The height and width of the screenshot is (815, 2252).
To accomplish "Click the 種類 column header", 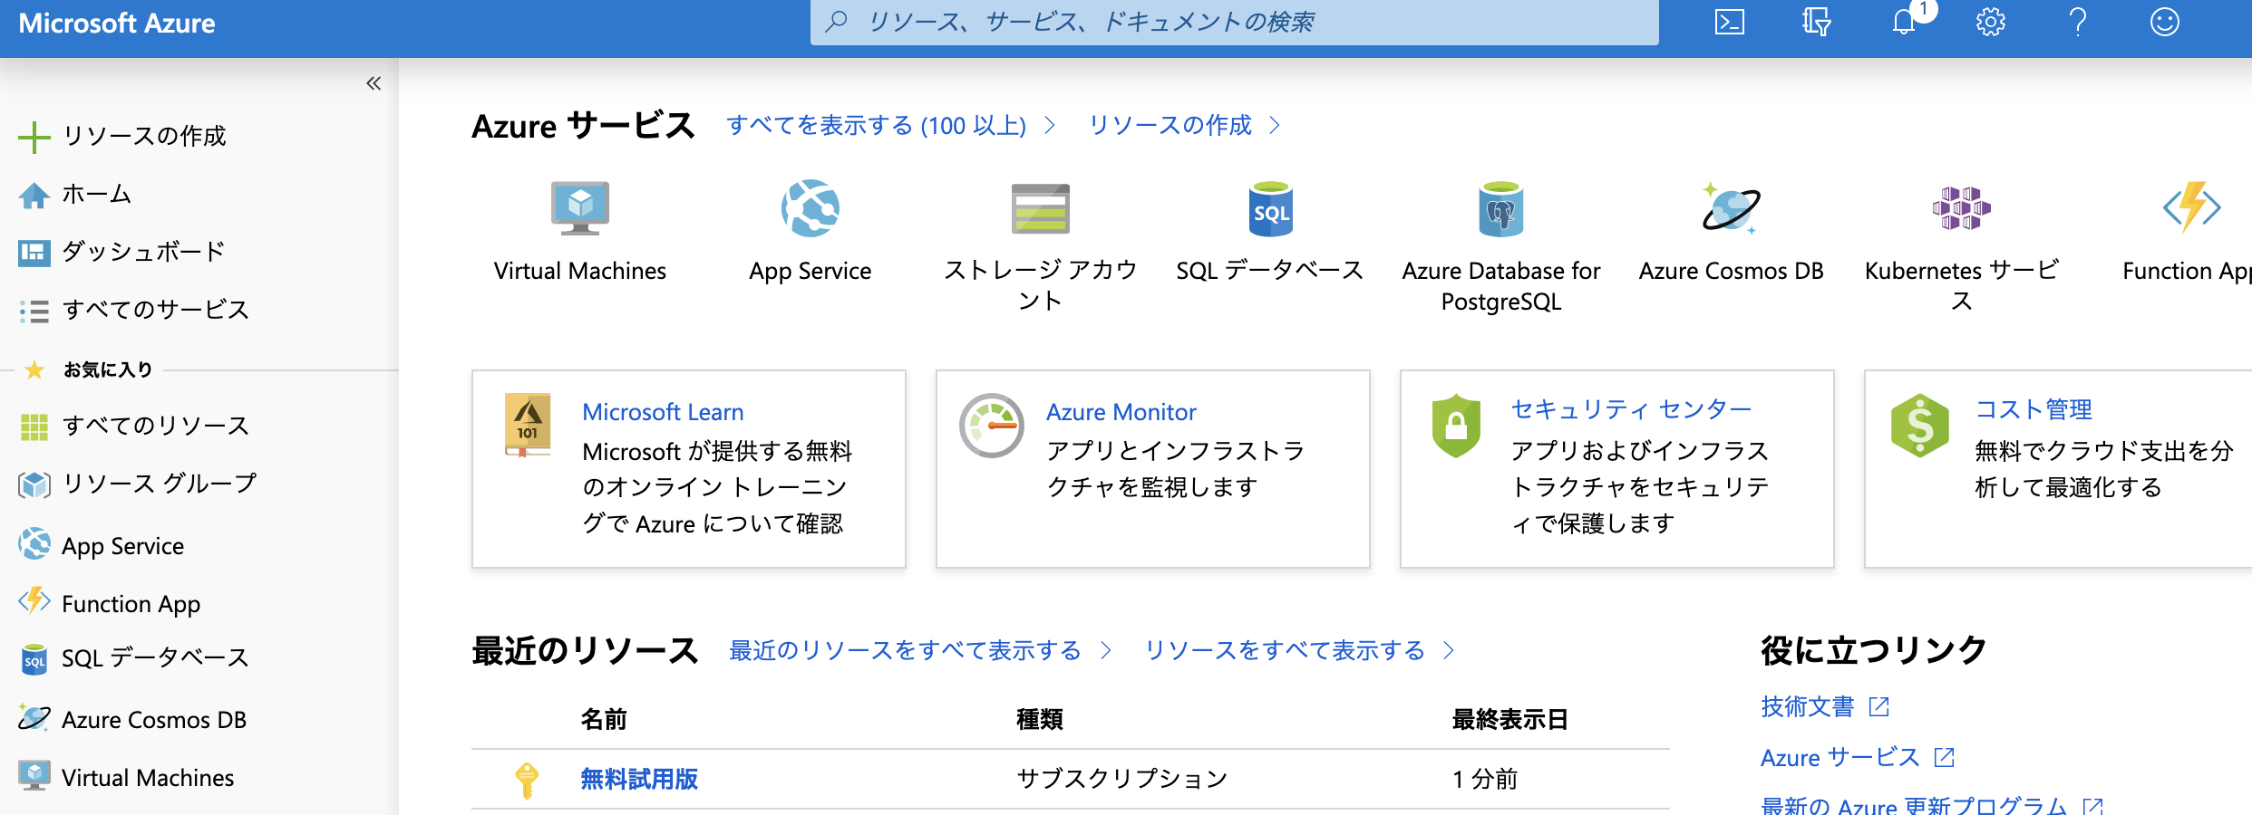I will pos(1040,720).
